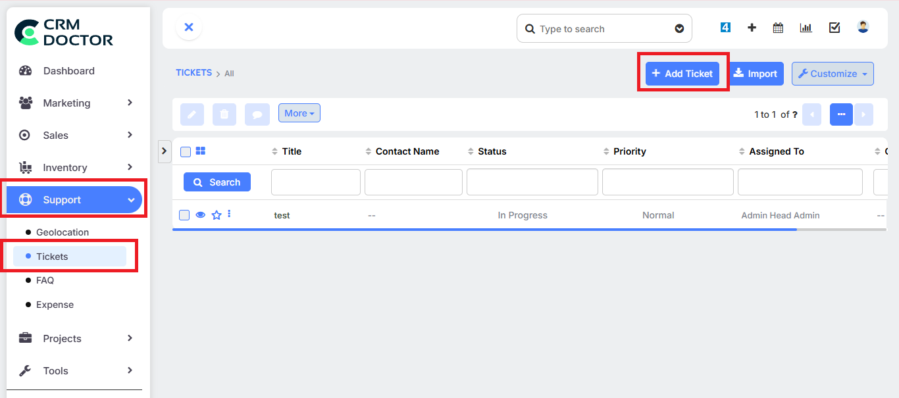Open the reports chart icon
This screenshot has height=398, width=899.
pyautogui.click(x=806, y=28)
